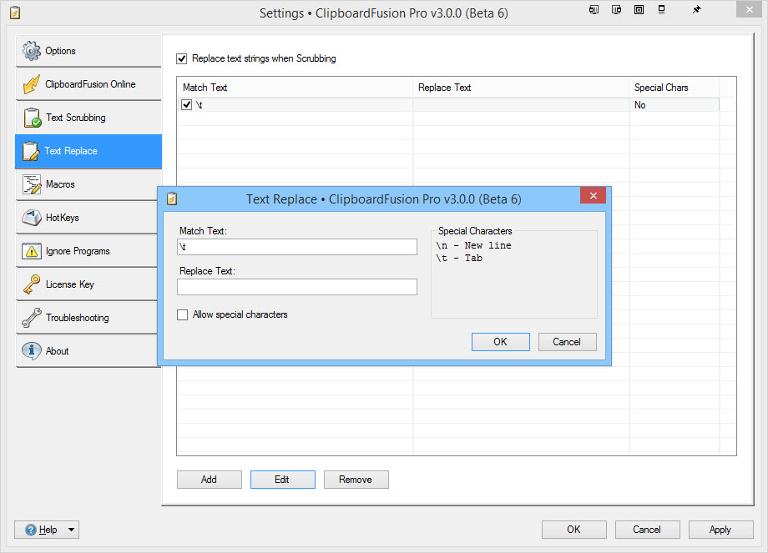
Task: Click the Macros script icon
Action: [32, 184]
